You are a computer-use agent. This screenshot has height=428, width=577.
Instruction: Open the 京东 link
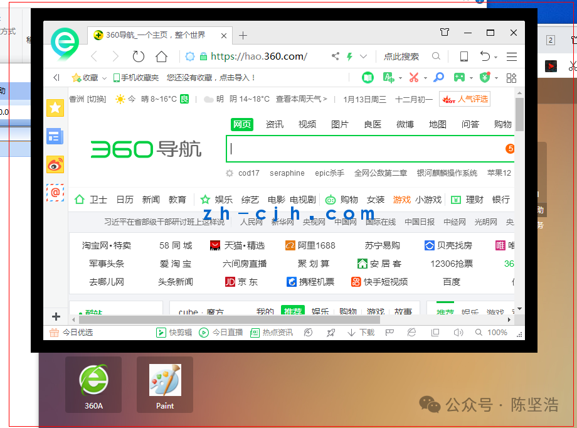[x=241, y=282]
